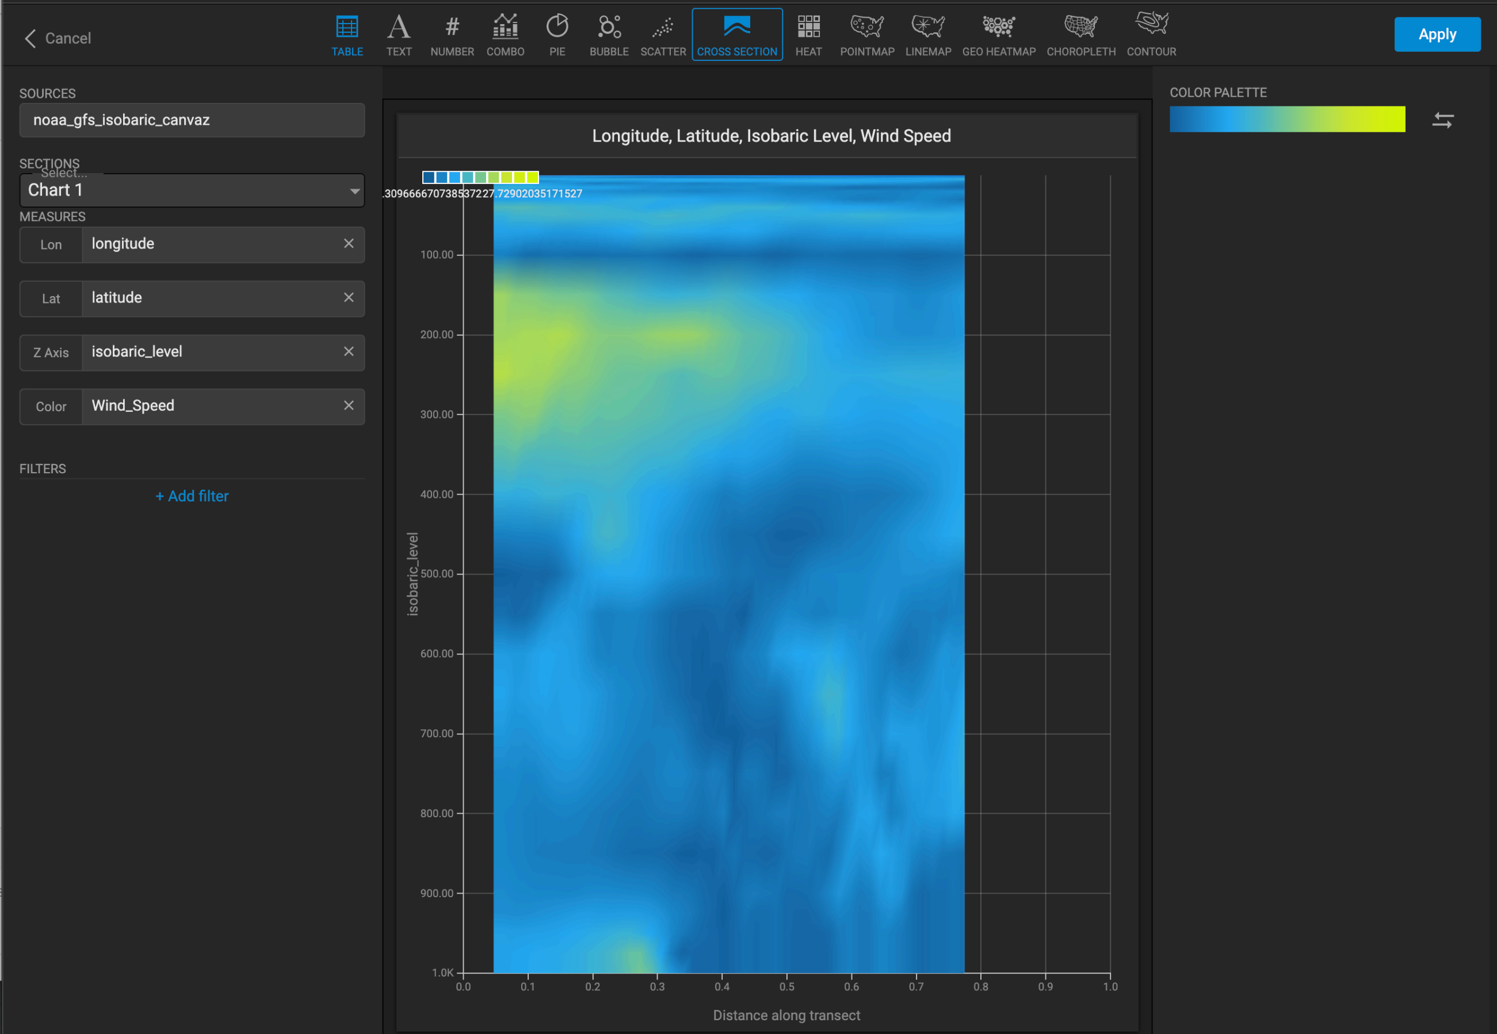
Task: Remove the longitude measure
Action: (x=349, y=244)
